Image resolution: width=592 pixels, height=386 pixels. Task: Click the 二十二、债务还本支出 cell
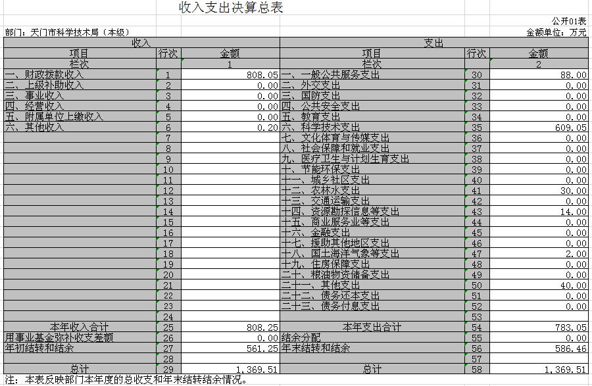click(372, 296)
